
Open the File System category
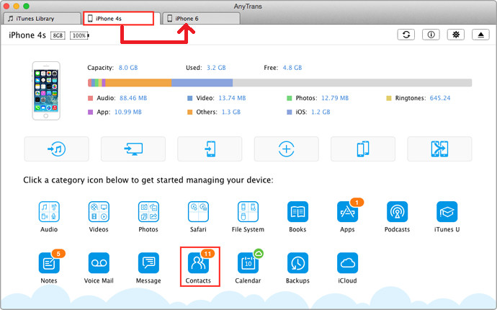[x=248, y=212]
